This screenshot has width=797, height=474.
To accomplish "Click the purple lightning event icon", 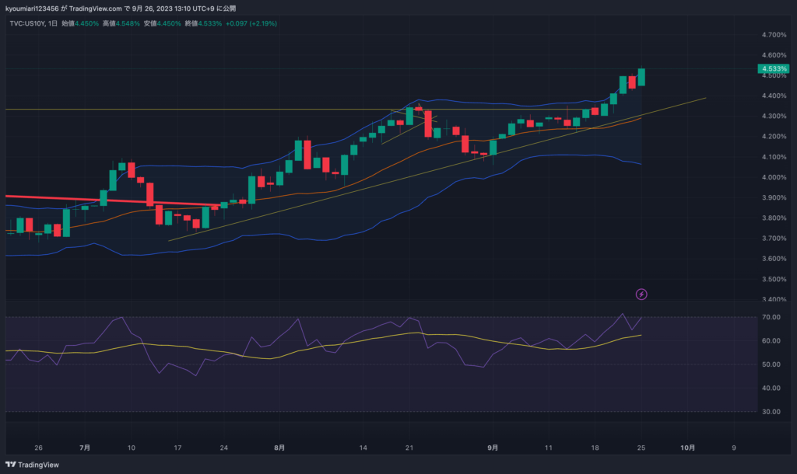I will click(x=641, y=295).
